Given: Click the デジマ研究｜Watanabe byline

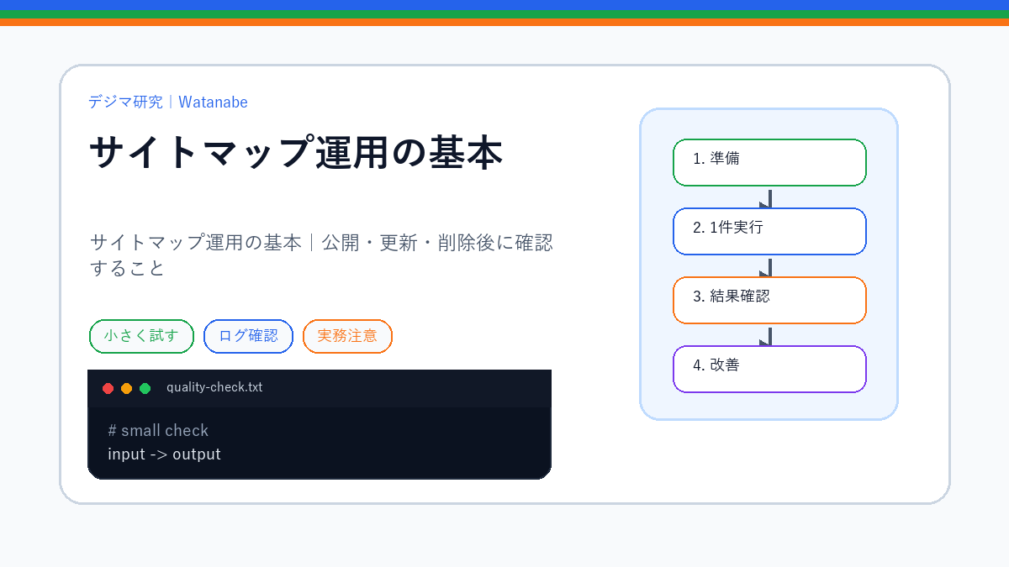Looking at the screenshot, I should pyautogui.click(x=168, y=102).
